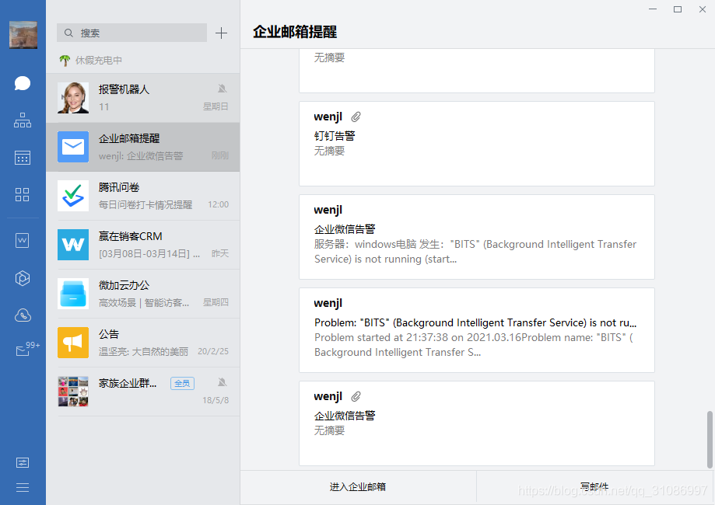715x505 pixels.
Task: Click the 12:00 timestamp on 腾讯问卷
Action: [x=218, y=204]
